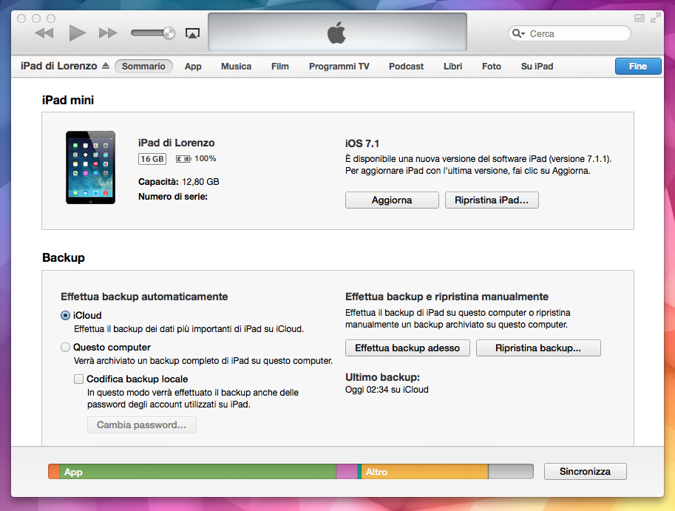Screen dimensions: 675x511
Task: Enable Codifica backup locale checkbox
Action: [78, 379]
